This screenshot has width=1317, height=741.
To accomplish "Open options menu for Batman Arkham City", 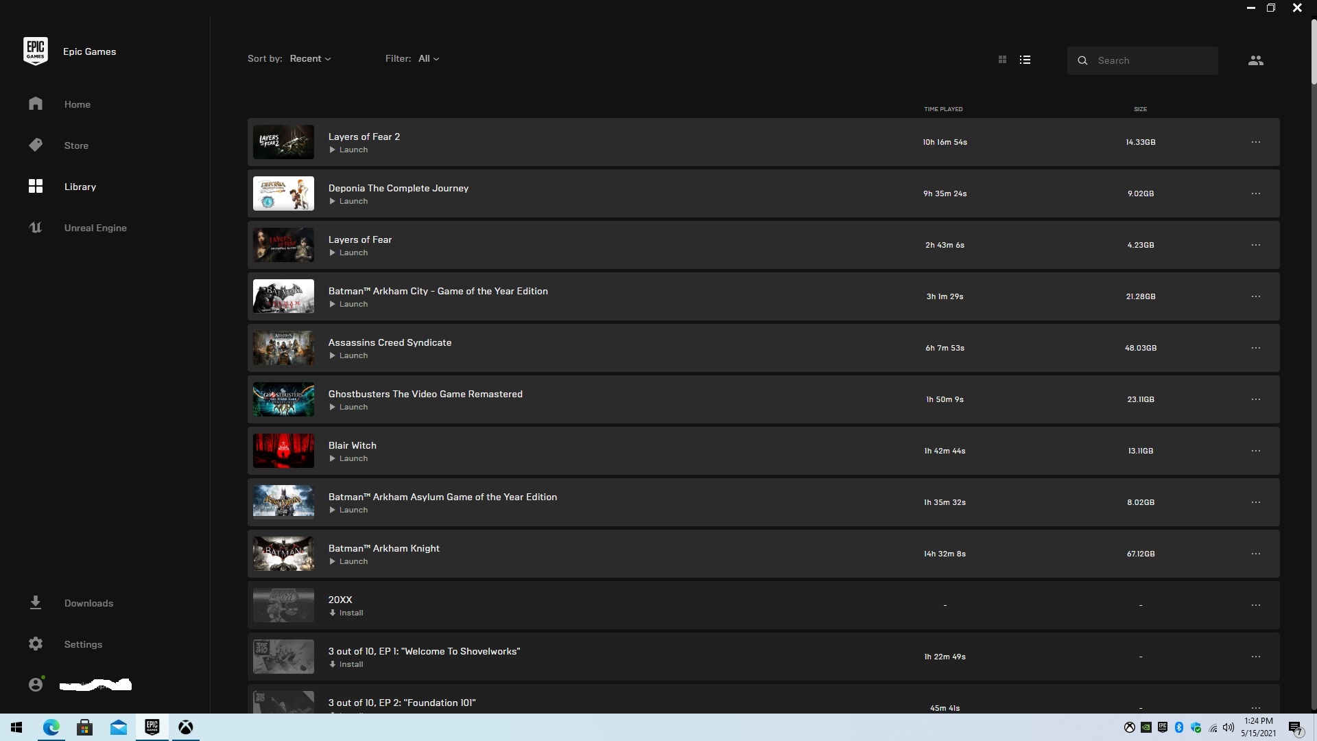I will tap(1257, 296).
